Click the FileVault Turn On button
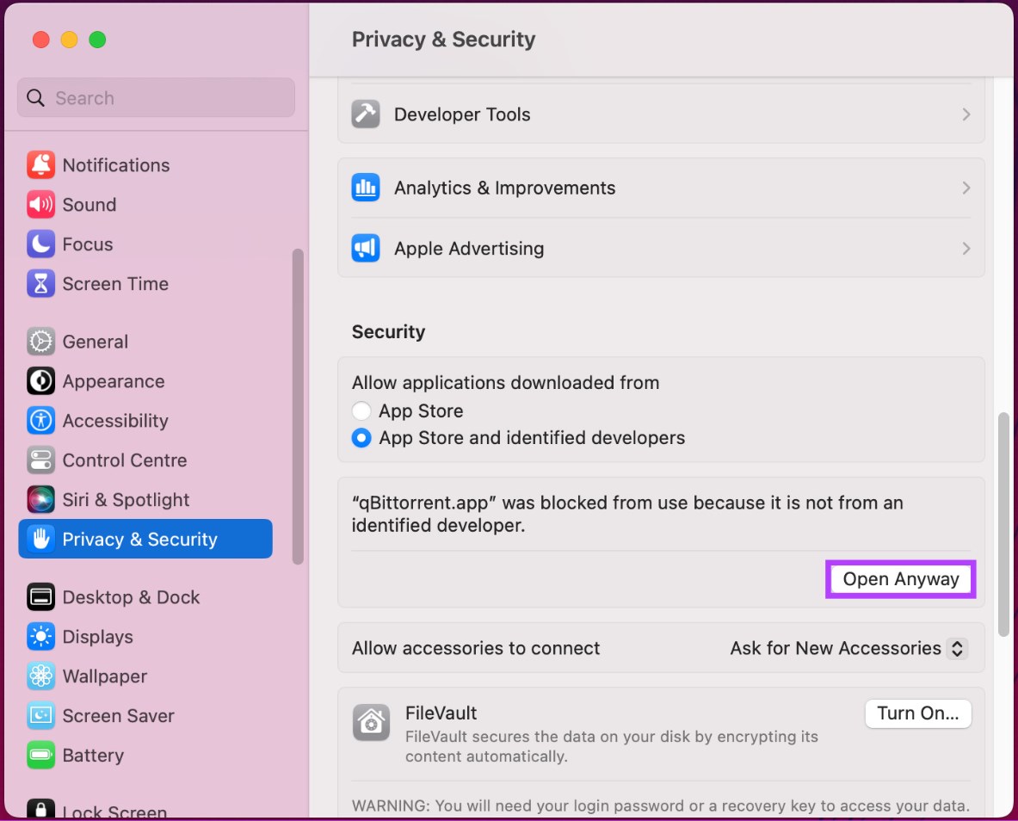1018x821 pixels. tap(917, 713)
